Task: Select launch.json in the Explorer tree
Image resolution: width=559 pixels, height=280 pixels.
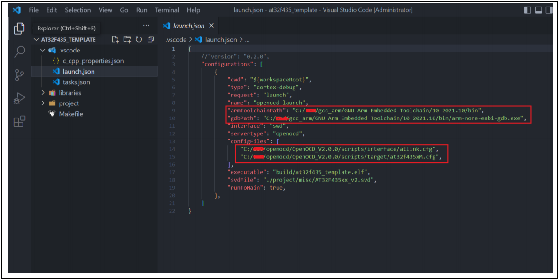Action: pos(94,72)
